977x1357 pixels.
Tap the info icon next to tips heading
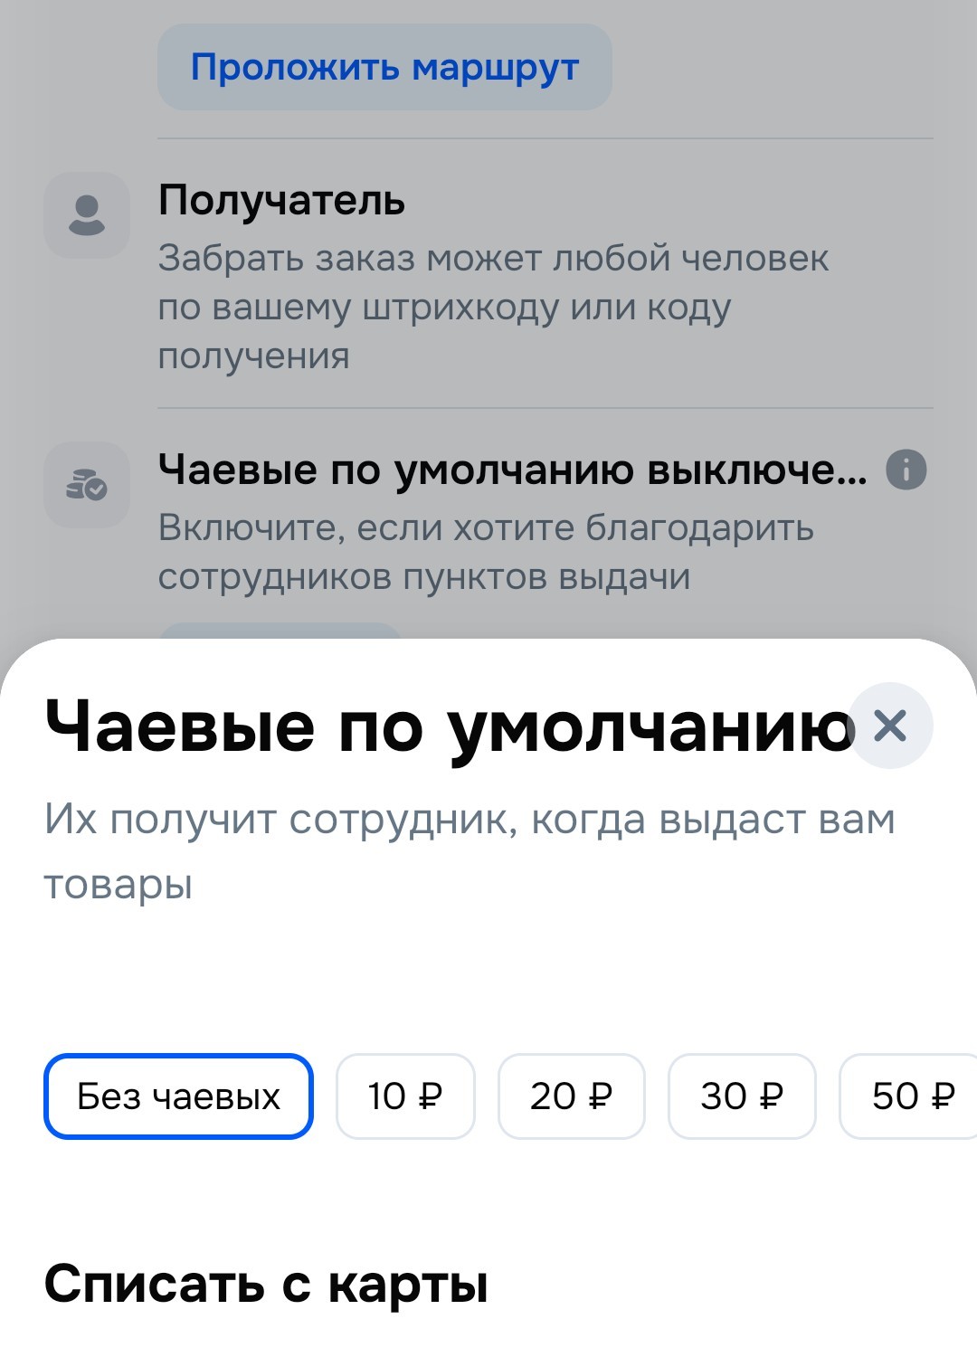[906, 470]
